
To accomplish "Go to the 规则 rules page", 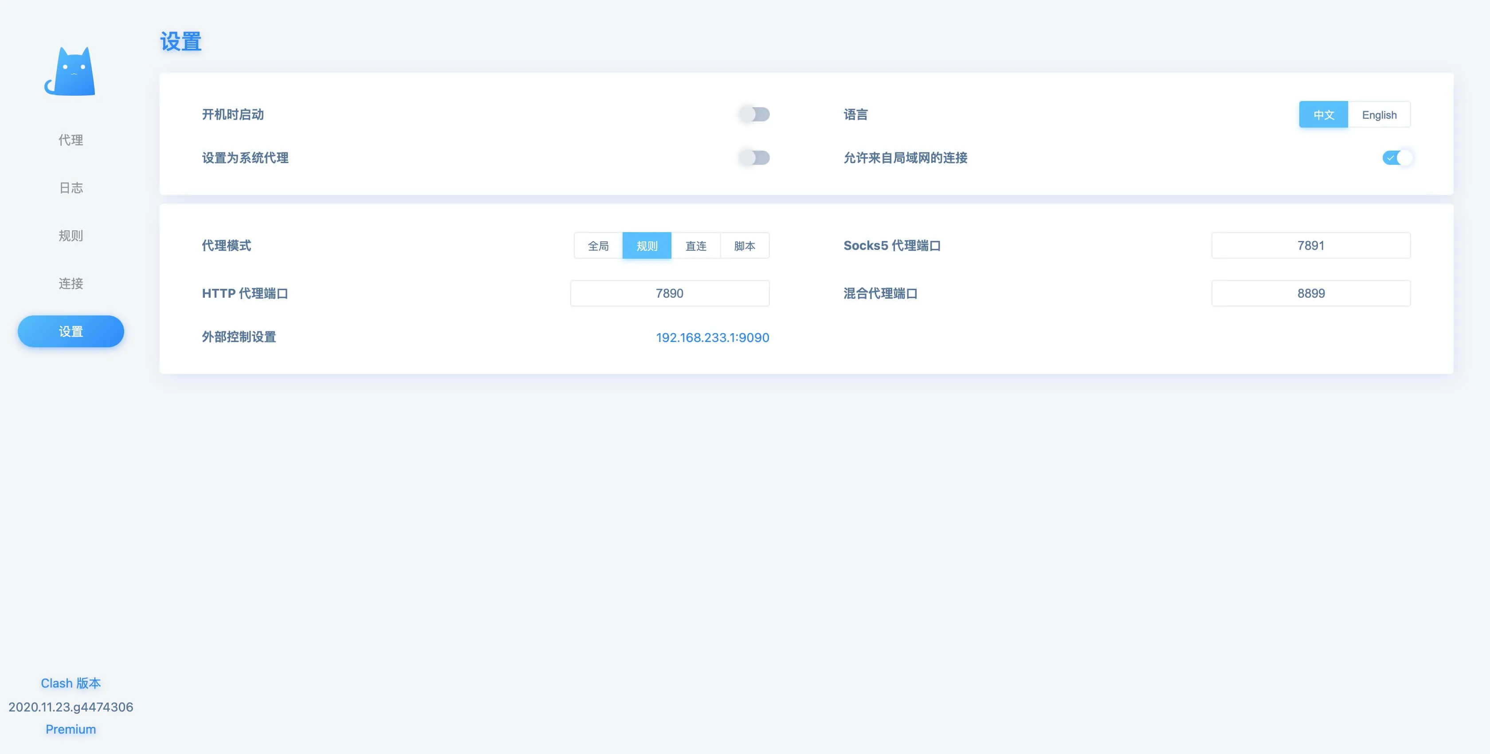I will click(71, 236).
